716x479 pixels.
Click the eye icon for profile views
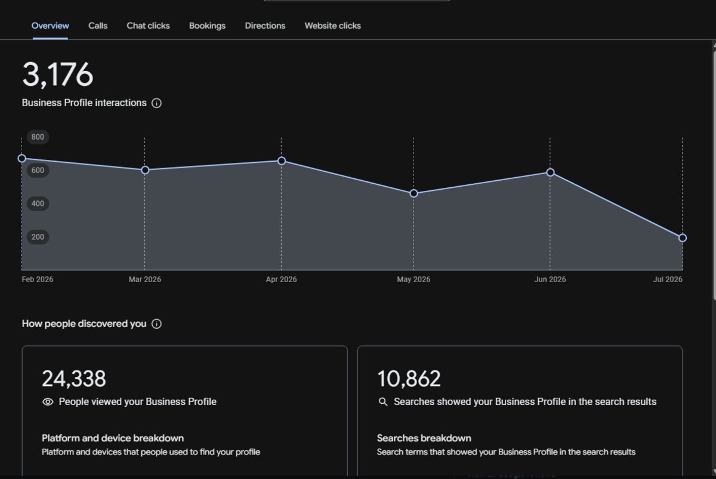click(x=48, y=402)
